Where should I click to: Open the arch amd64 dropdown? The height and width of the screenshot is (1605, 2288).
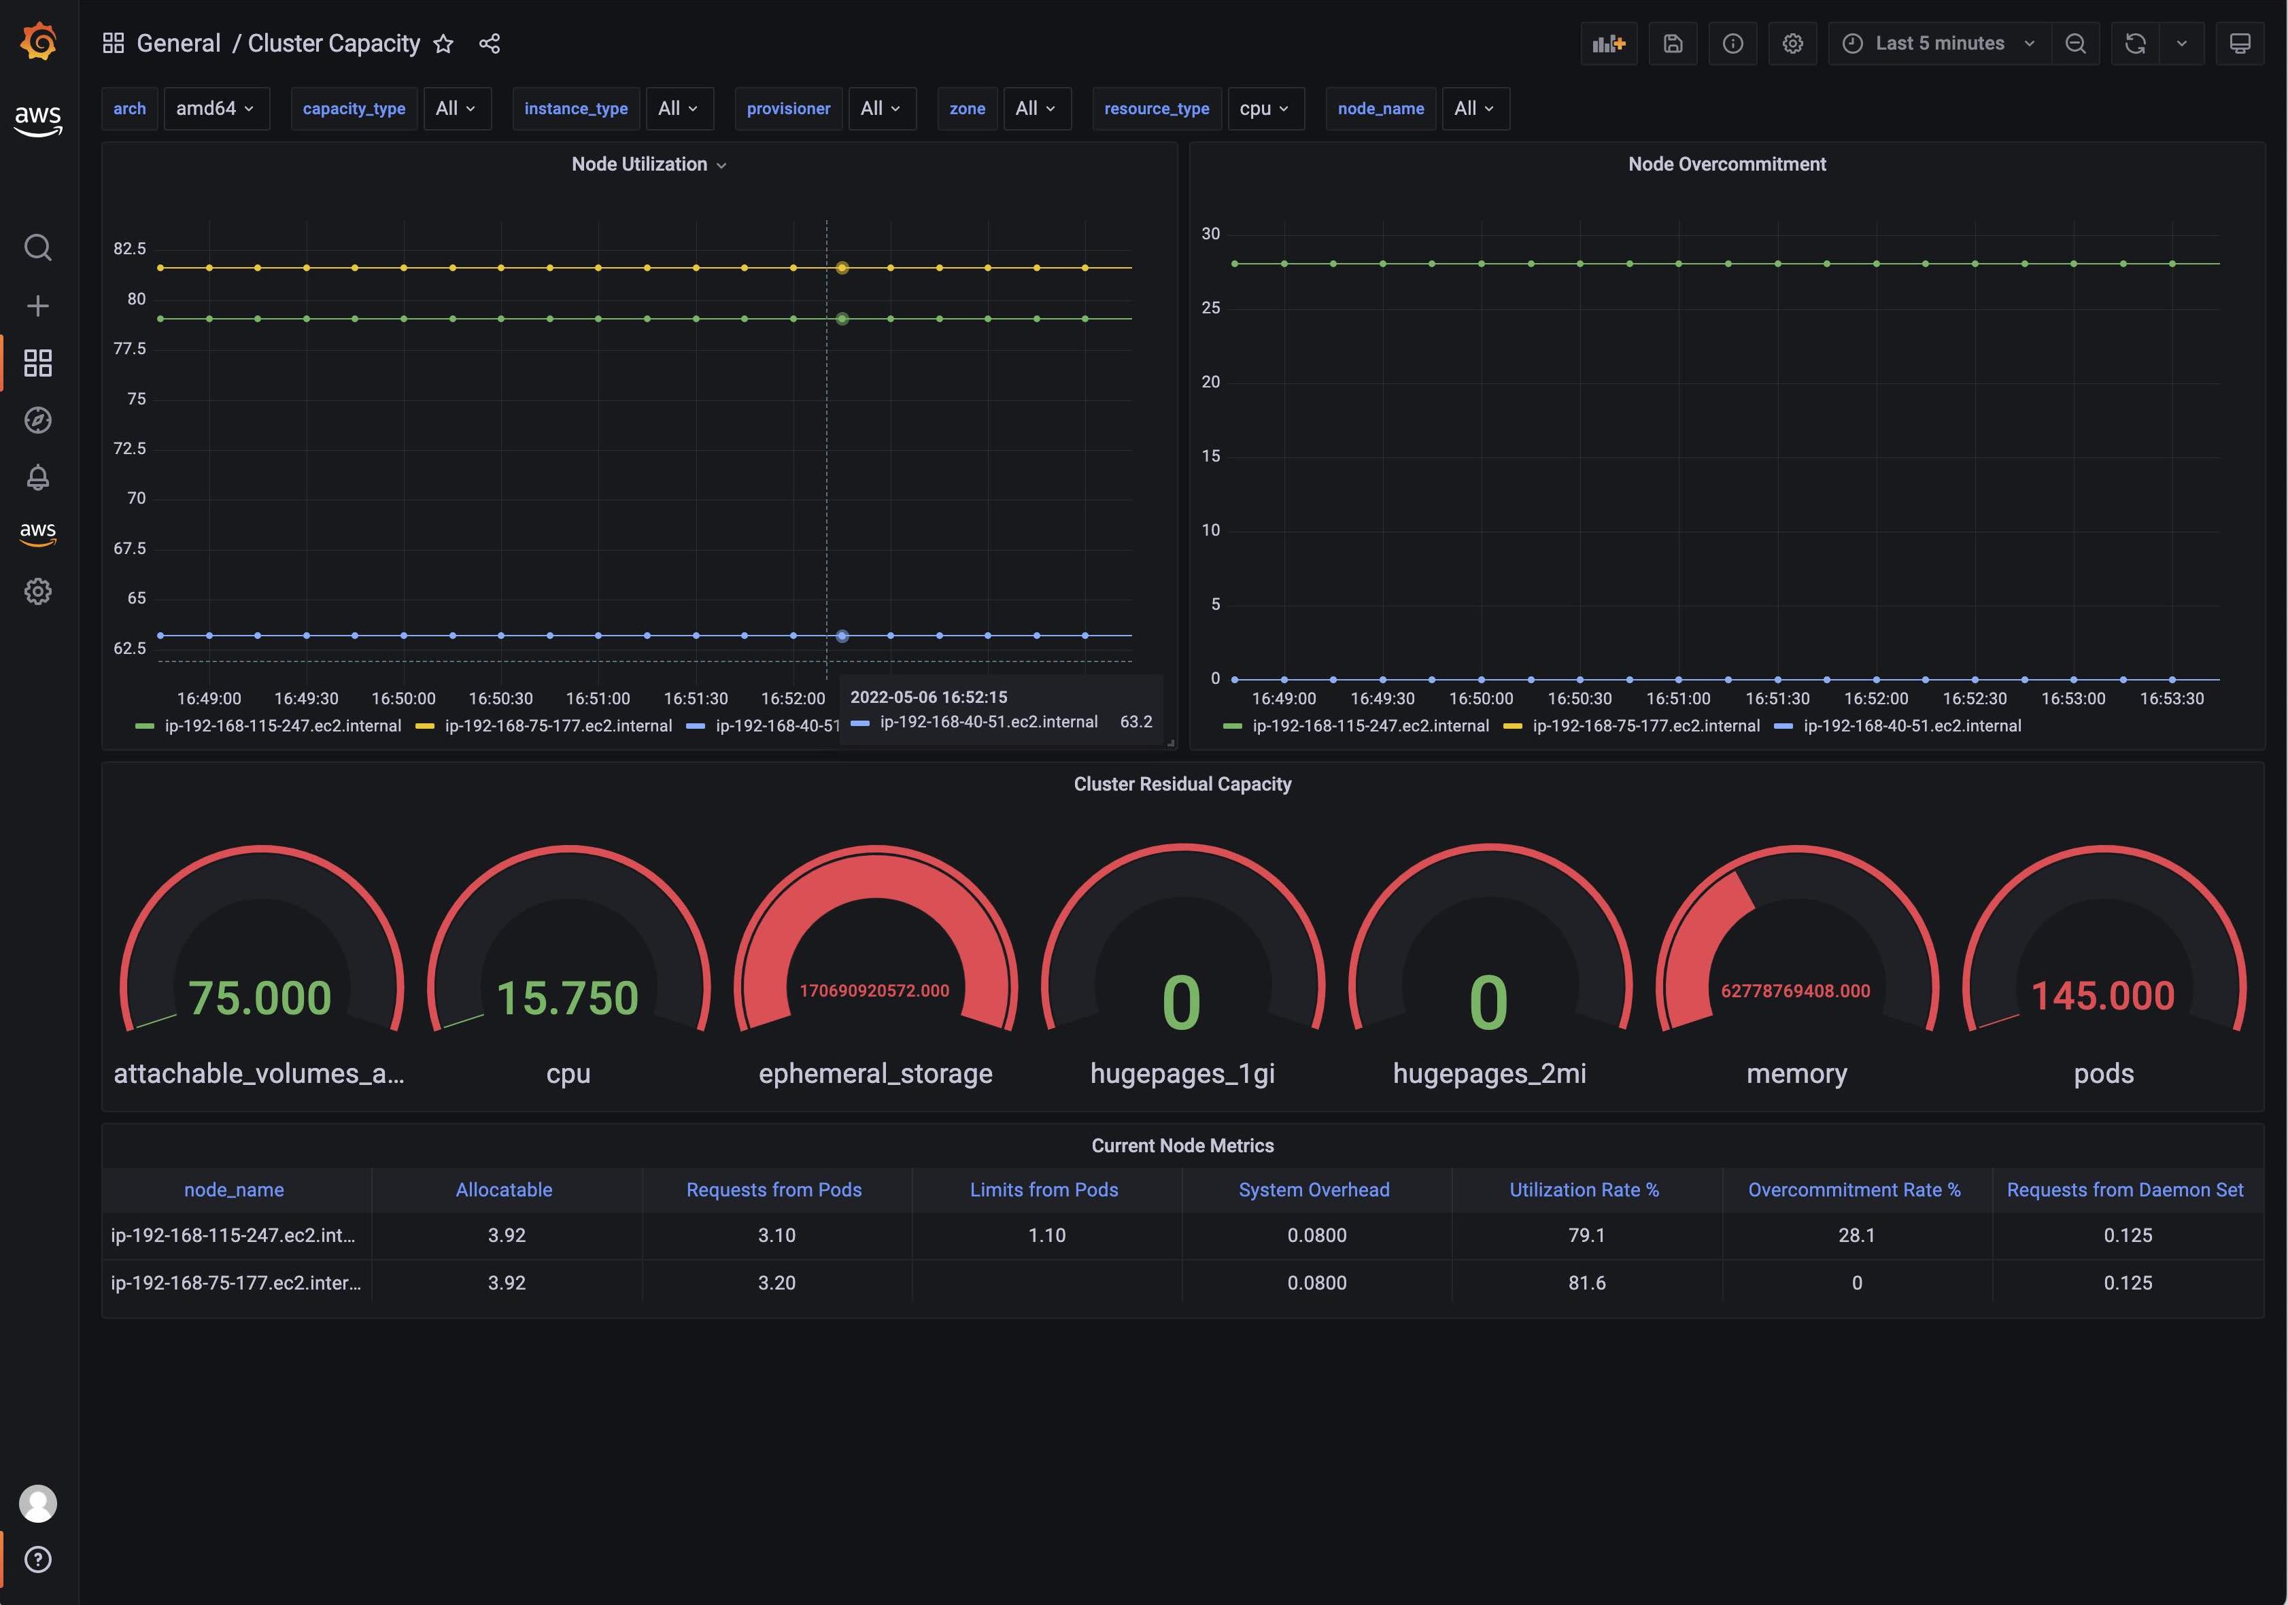[x=216, y=109]
